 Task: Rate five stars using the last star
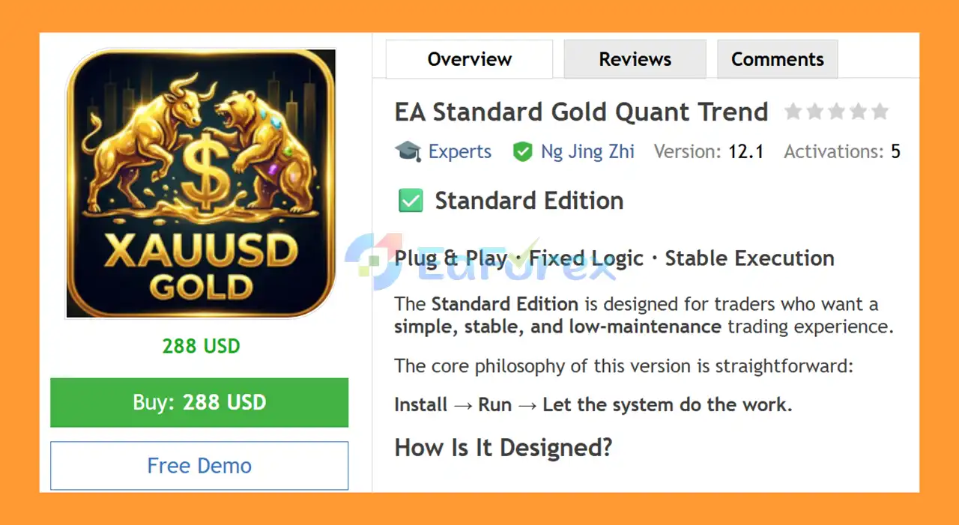(x=880, y=112)
